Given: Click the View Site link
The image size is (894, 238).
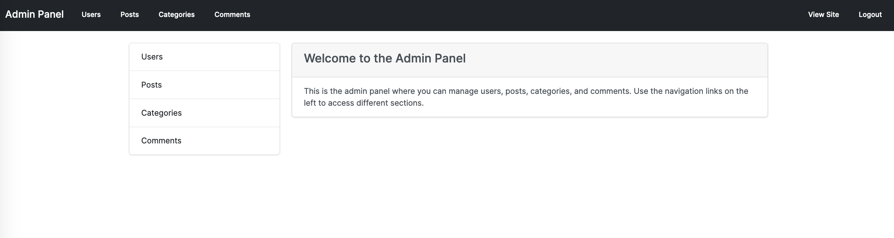Looking at the screenshot, I should tap(823, 14).
